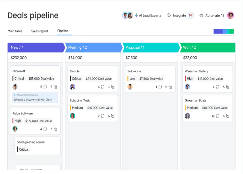Change Critical status on Send greetings email
The width and height of the screenshot is (243, 174).
pos(23,149)
